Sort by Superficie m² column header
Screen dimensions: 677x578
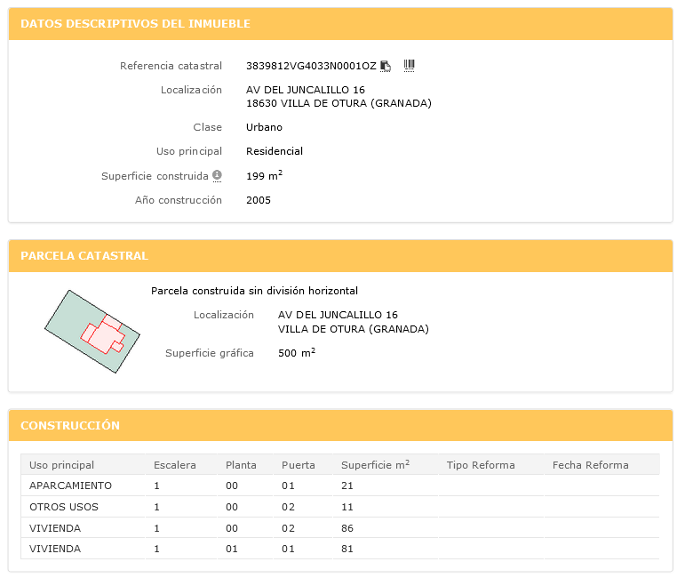375,465
